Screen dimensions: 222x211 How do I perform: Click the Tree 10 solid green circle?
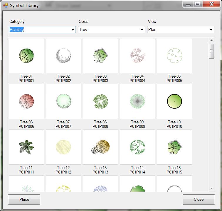[174, 101]
